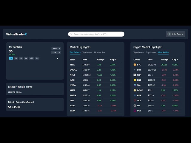The width and height of the screenshot is (191, 143).
Task: Click the LTC price $97.62
Action: [x=151, y=105]
